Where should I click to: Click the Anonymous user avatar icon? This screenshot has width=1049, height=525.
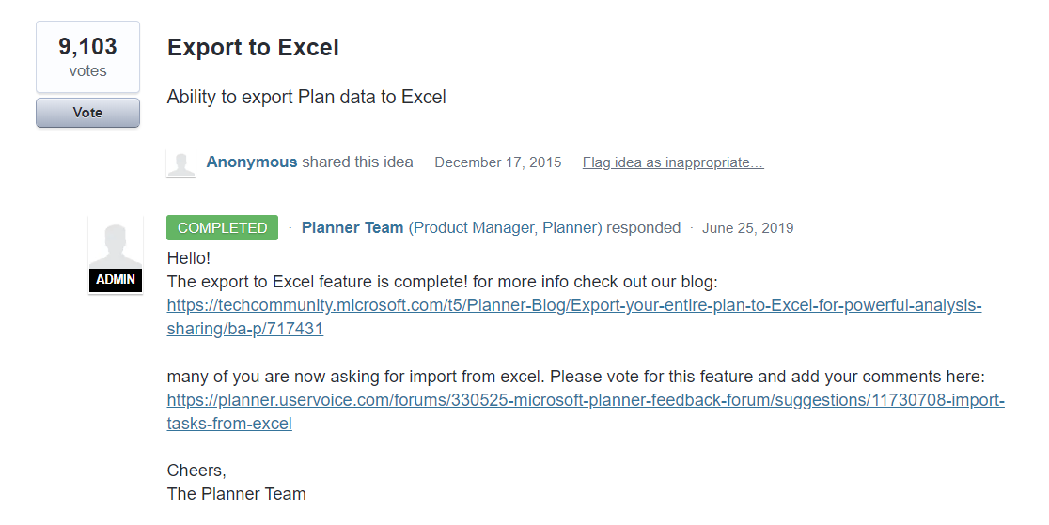coord(180,162)
